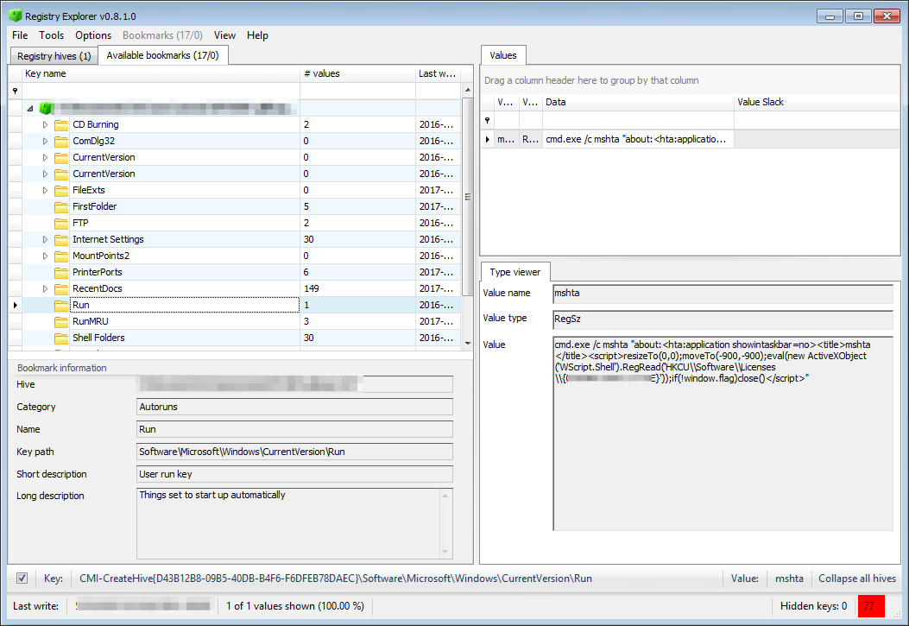Collapse the root hive node
The image size is (909, 626).
coord(30,109)
